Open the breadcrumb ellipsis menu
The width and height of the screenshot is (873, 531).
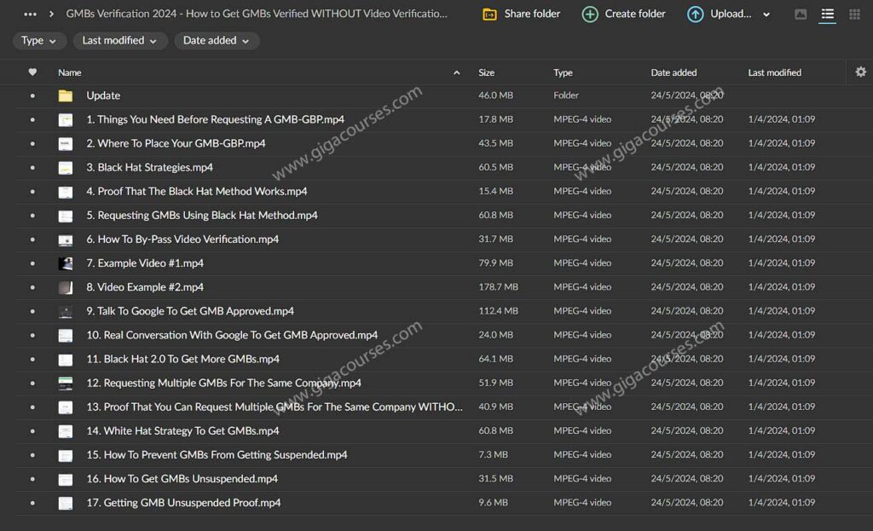(x=28, y=14)
